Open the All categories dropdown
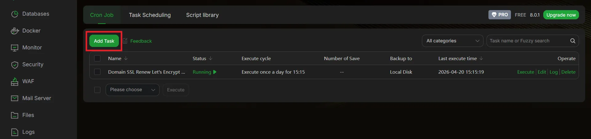This screenshot has height=139, width=591. coord(452,41)
